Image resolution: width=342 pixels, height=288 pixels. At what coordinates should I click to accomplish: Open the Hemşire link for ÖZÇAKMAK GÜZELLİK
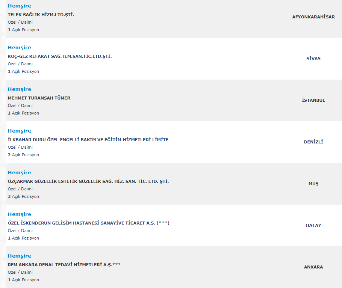[x=19, y=173]
